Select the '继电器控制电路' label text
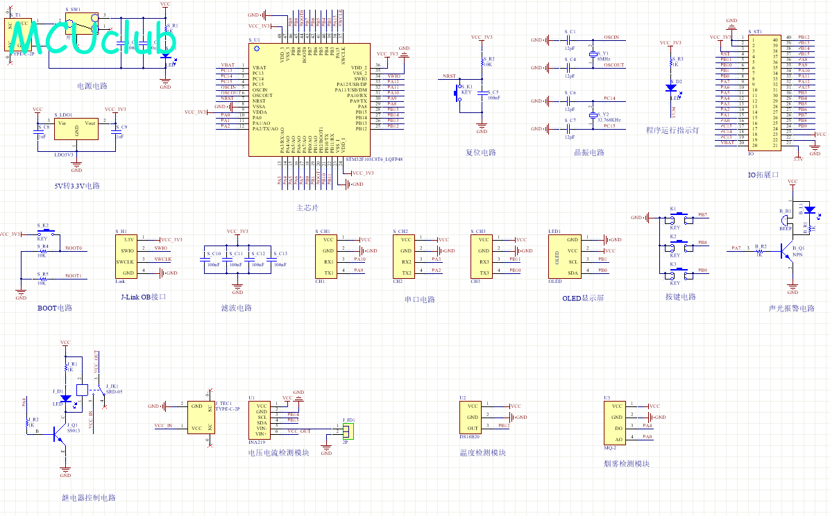Screen dimensions: 830x516 88,497
